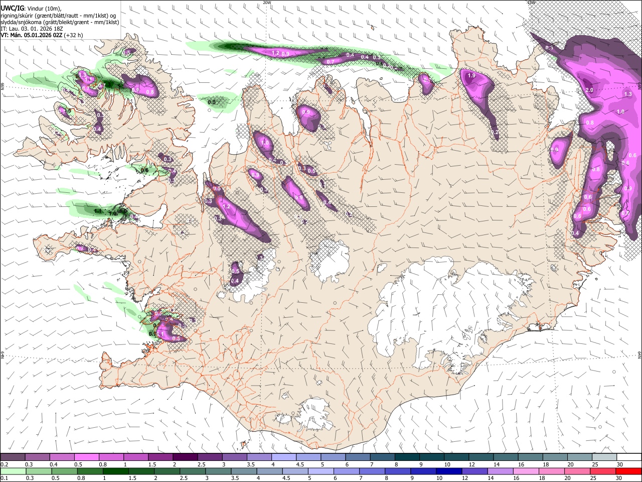The width and height of the screenshot is (642, 482).
Task: Click the '2.0' snowfall value on the map
Action: coord(589,90)
